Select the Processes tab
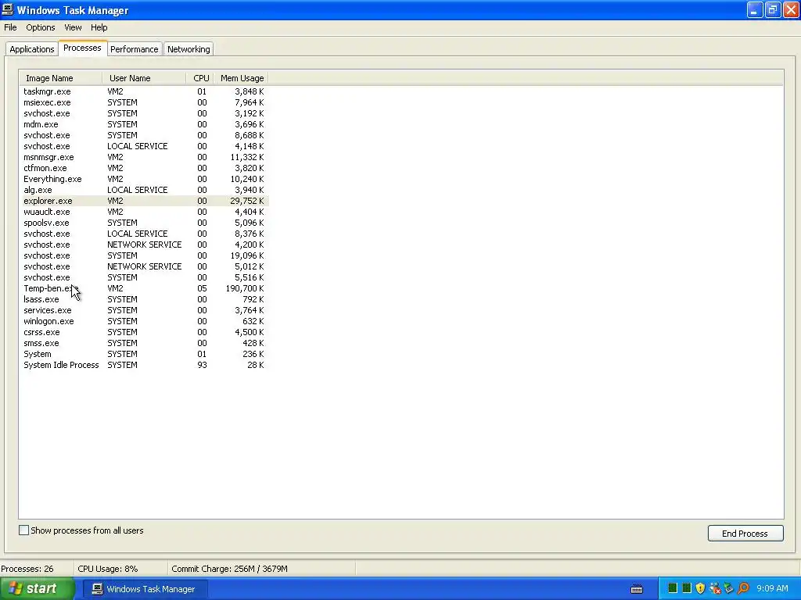801x600 pixels. (x=82, y=48)
